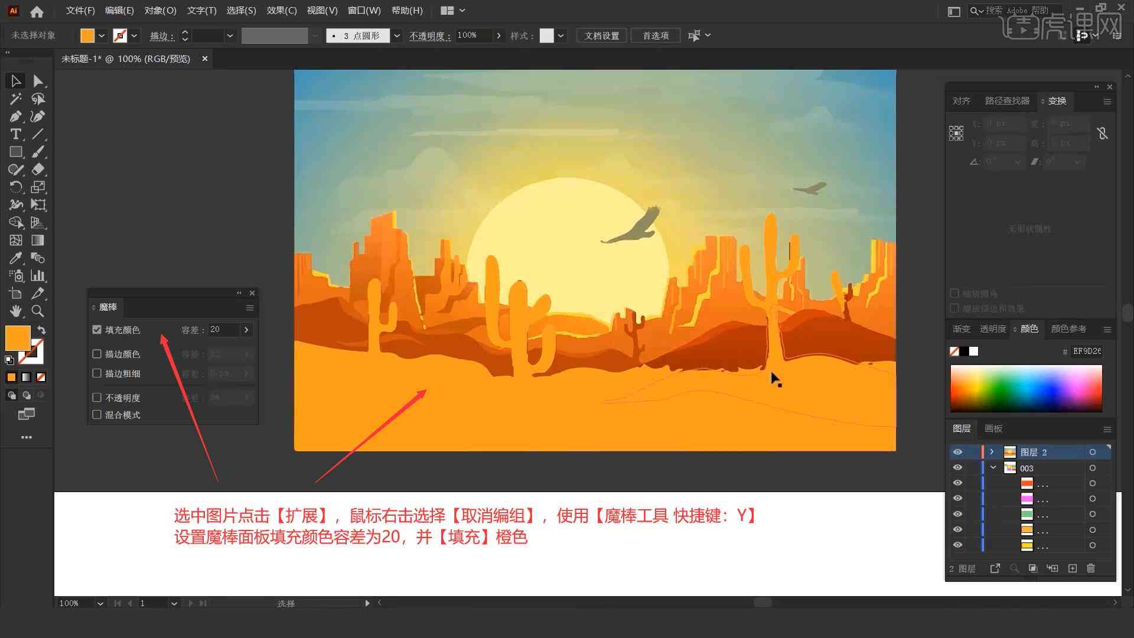The image size is (1134, 638).
Task: Click 文档设置 button in toolbar
Action: click(606, 35)
